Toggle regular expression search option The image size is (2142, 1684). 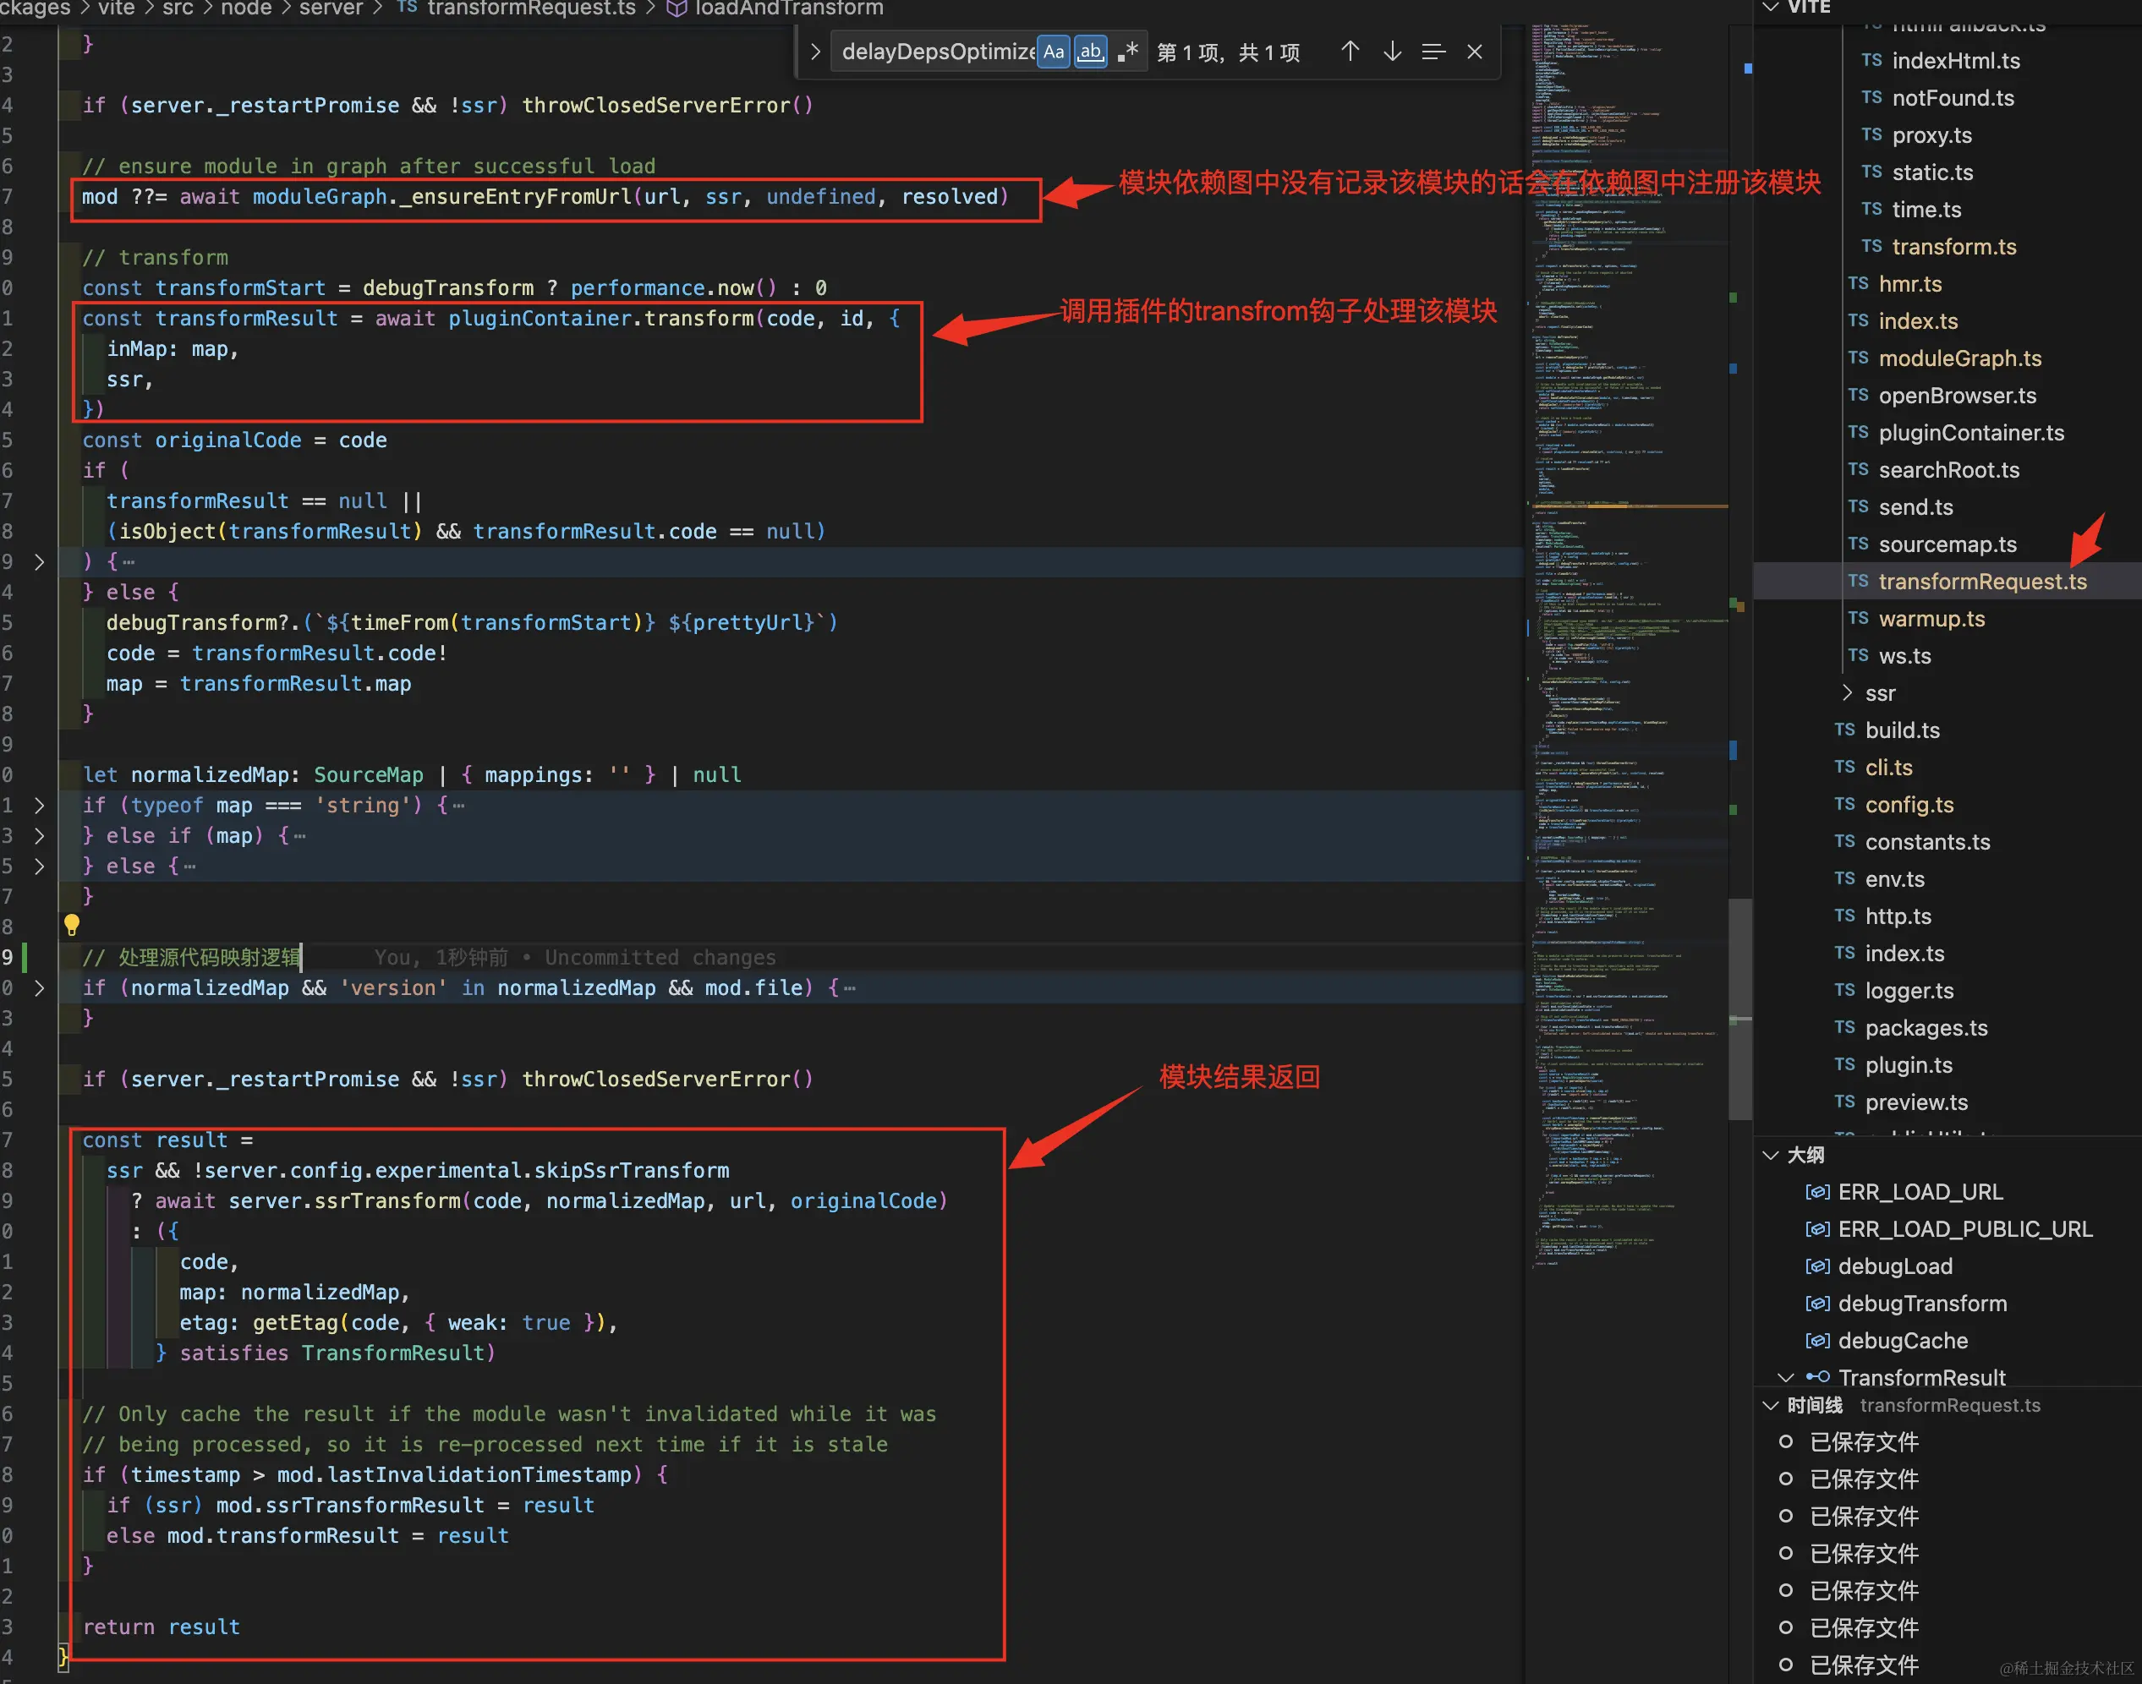[x=1127, y=52]
